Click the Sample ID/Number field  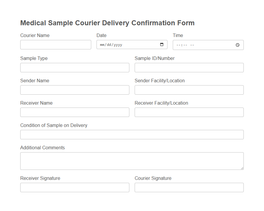(x=189, y=67)
